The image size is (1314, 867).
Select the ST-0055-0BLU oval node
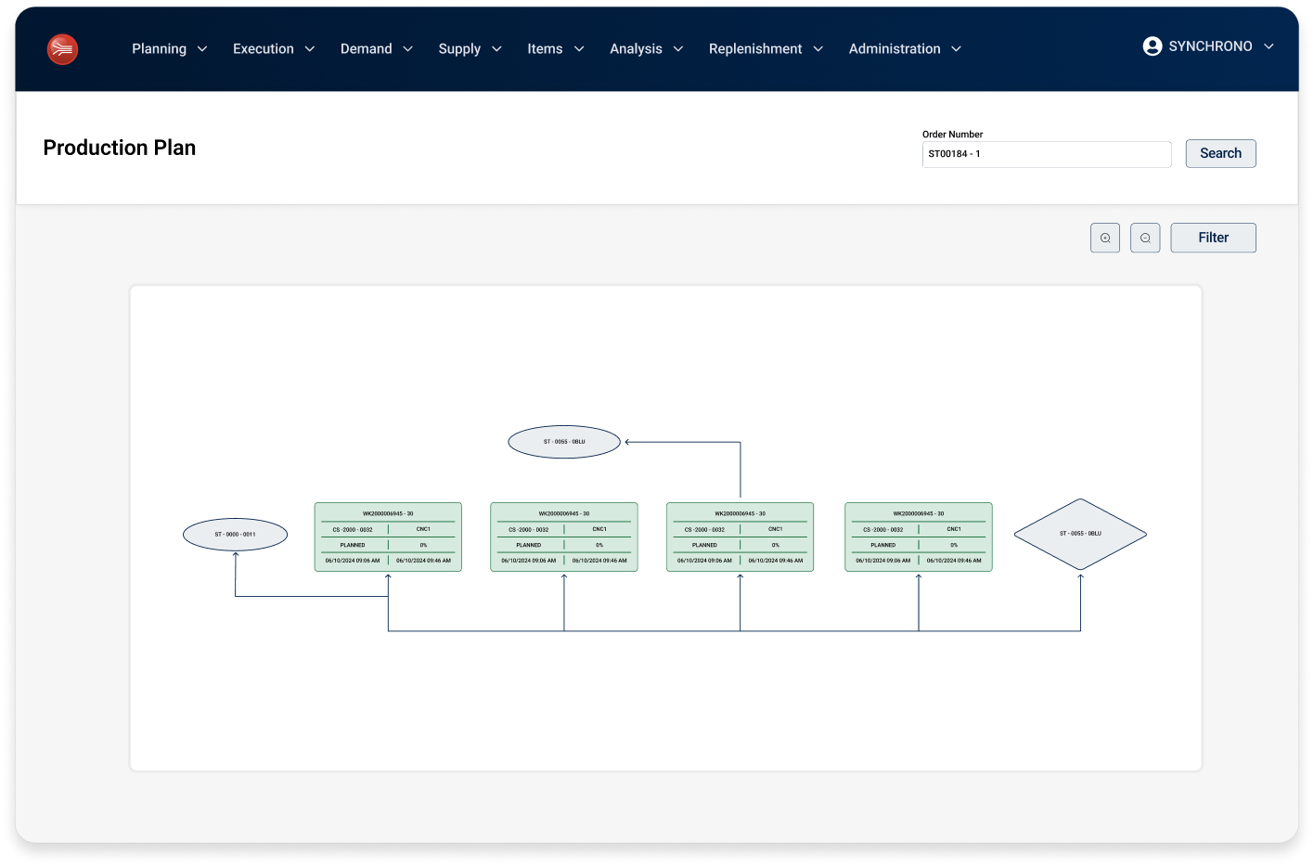tap(564, 442)
